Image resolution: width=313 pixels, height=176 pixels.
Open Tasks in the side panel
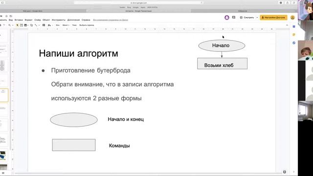(x=294, y=43)
